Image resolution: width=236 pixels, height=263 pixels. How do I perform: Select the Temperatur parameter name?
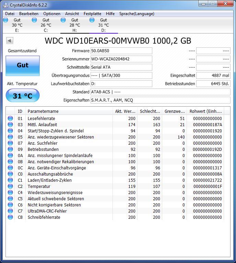tap(39, 186)
